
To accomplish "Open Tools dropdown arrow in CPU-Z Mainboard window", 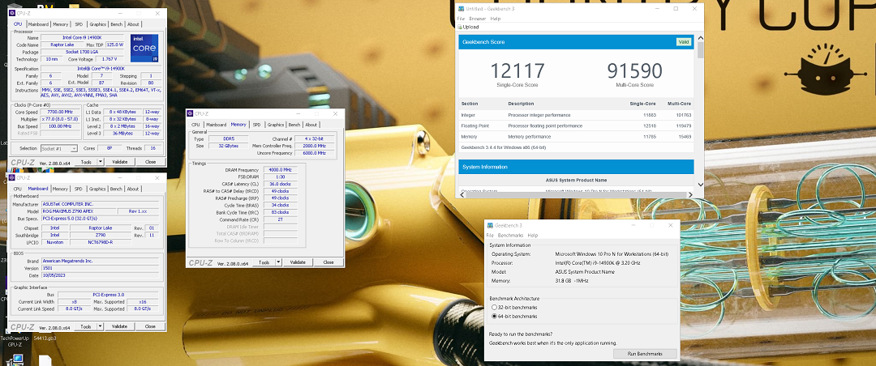I will (x=101, y=326).
